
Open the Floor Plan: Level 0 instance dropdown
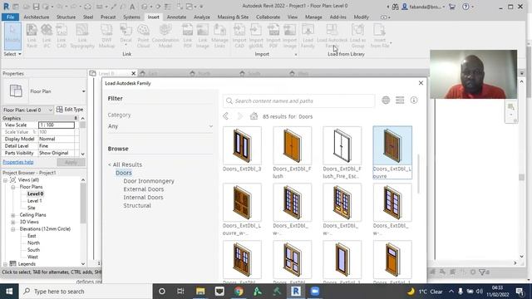coord(27,110)
